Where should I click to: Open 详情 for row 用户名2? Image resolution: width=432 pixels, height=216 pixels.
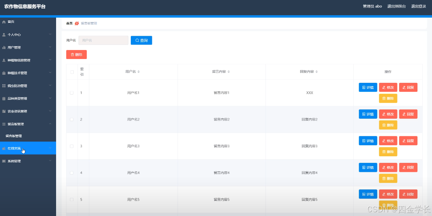click(x=368, y=114)
